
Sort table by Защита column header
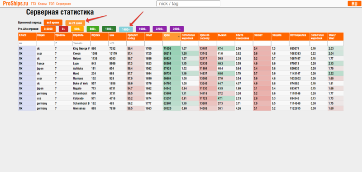(x=280, y=37)
